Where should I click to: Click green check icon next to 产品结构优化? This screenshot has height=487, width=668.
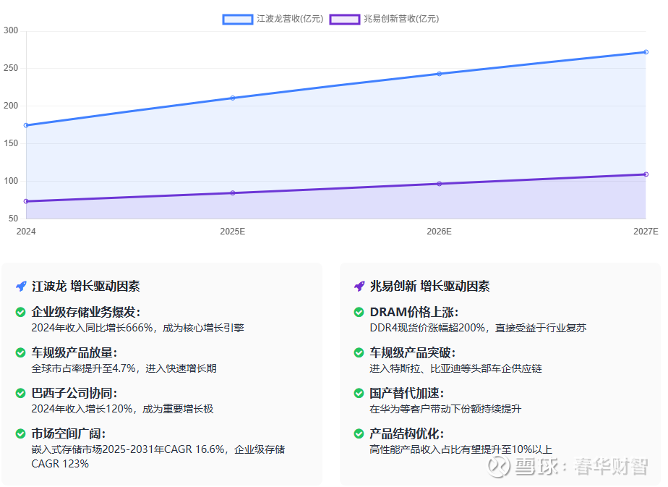click(359, 433)
